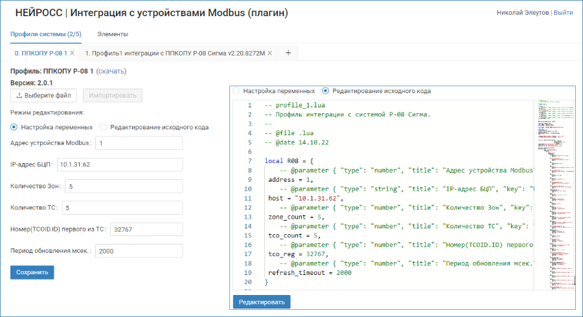Click the user name Николай Элеутов

click(523, 13)
